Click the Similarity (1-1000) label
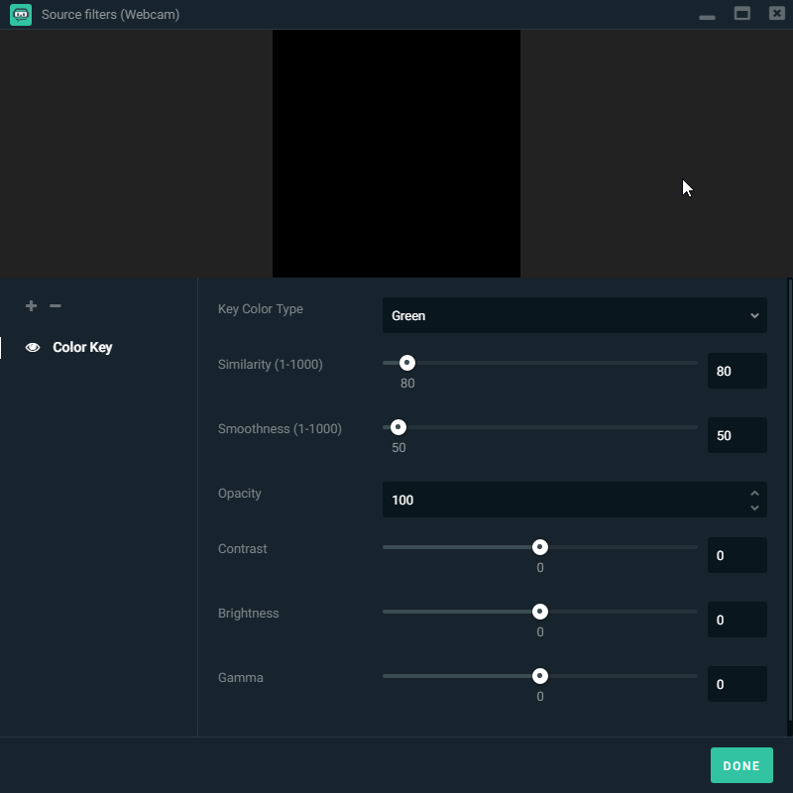 (270, 365)
